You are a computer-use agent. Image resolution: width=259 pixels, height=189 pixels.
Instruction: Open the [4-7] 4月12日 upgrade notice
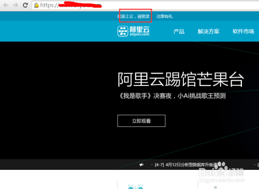coord(188,165)
